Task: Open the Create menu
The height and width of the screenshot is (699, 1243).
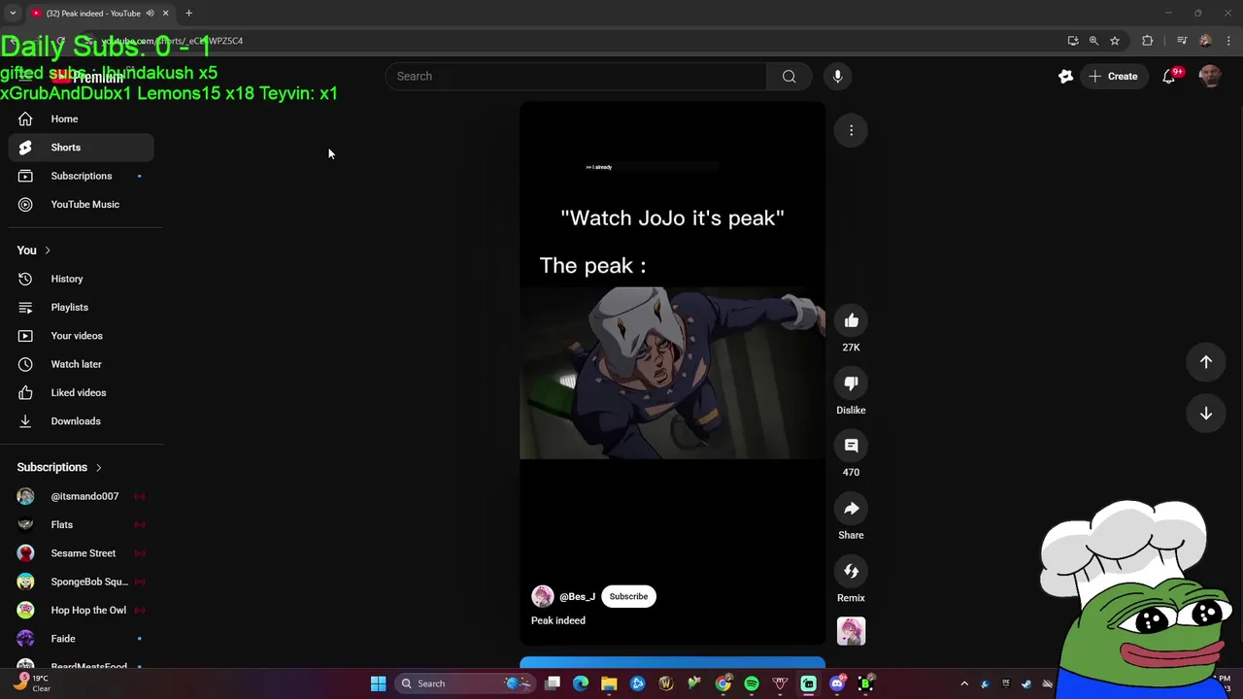Action: click(1113, 76)
